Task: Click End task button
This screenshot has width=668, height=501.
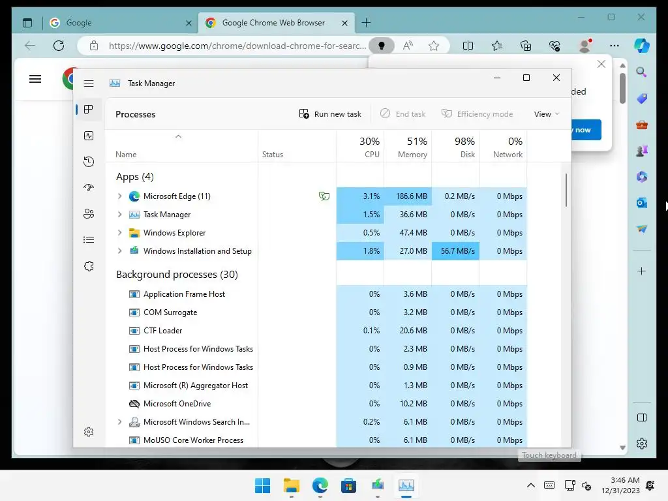Action: (x=402, y=114)
